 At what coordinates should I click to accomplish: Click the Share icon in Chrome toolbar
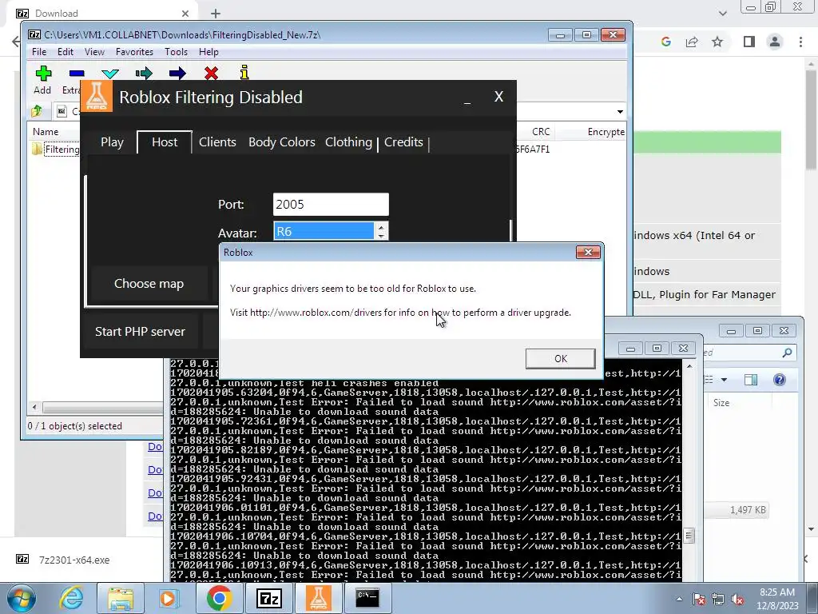(x=692, y=42)
